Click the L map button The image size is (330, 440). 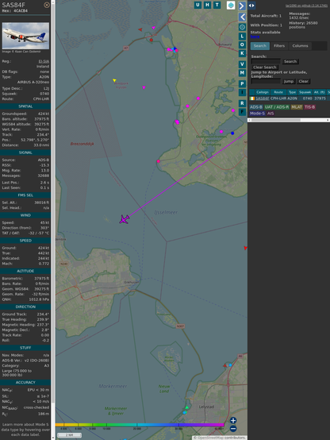tap(242, 37)
